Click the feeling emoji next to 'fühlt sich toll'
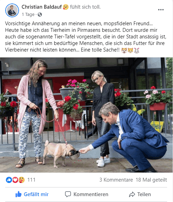Screen dimensions: 173x202 tap(66, 7)
